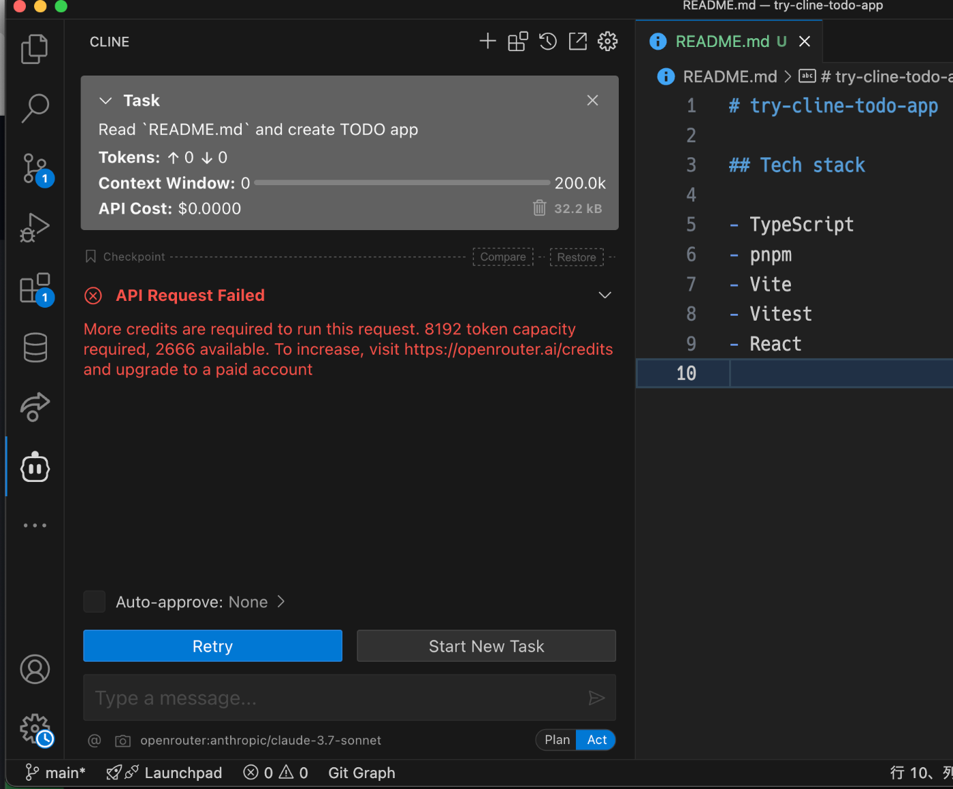Image resolution: width=953 pixels, height=789 pixels.
Task: Open Cline settings gear icon
Action: (x=608, y=42)
